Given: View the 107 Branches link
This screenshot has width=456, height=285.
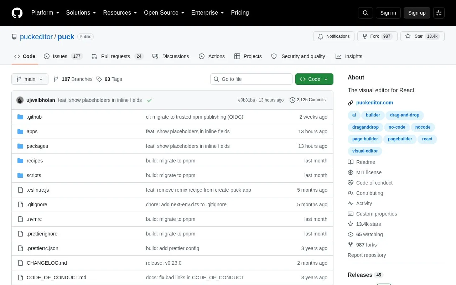Looking at the screenshot, I should (x=73, y=79).
